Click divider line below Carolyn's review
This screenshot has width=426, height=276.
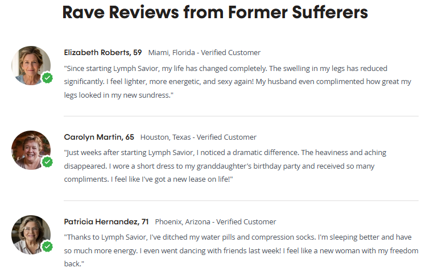pyautogui.click(x=241, y=201)
